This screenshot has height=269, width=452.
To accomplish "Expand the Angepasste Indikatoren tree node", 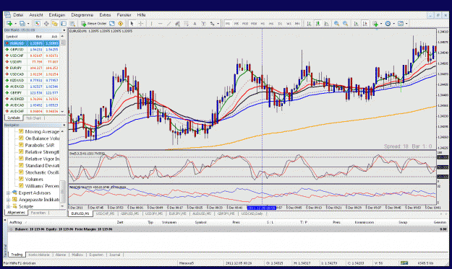I will tap(9, 200).
